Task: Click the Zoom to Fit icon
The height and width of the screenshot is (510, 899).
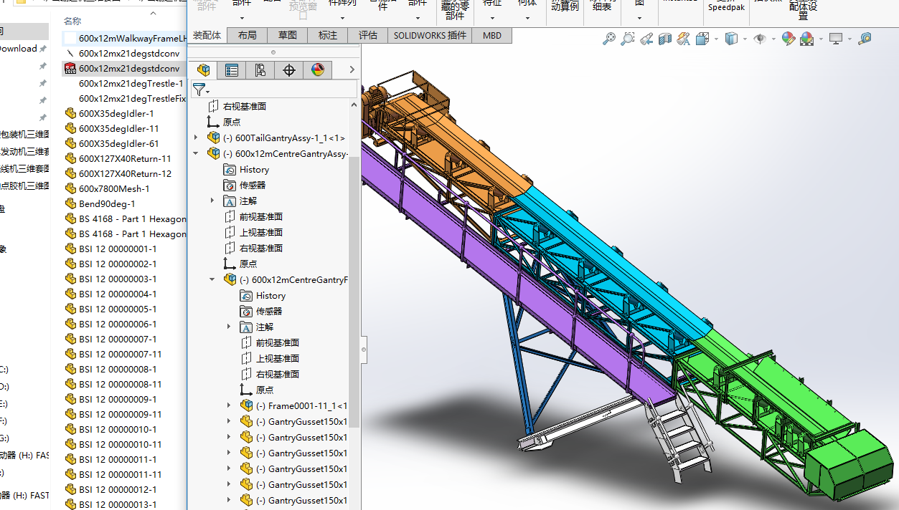Action: coord(608,39)
